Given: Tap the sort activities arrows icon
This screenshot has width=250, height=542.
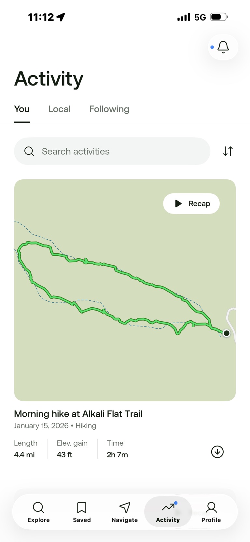Looking at the screenshot, I should point(228,151).
